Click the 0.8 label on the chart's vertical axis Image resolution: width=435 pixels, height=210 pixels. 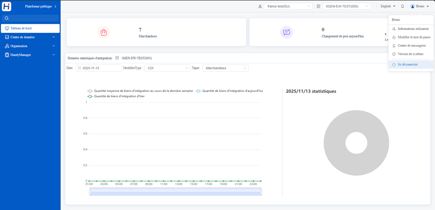pyautogui.click(x=85, y=118)
